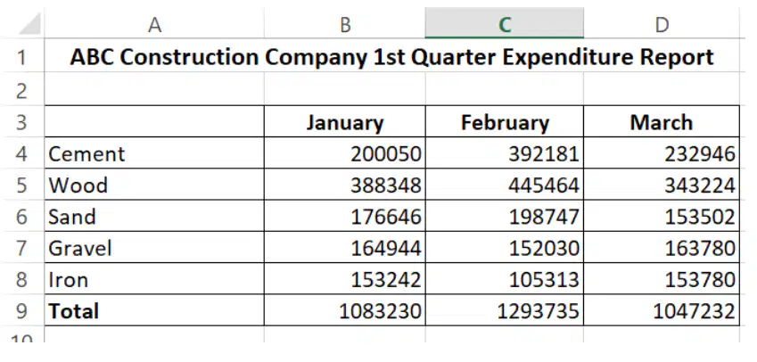Select row 9 header
This screenshot has width=757, height=362.
(x=21, y=310)
